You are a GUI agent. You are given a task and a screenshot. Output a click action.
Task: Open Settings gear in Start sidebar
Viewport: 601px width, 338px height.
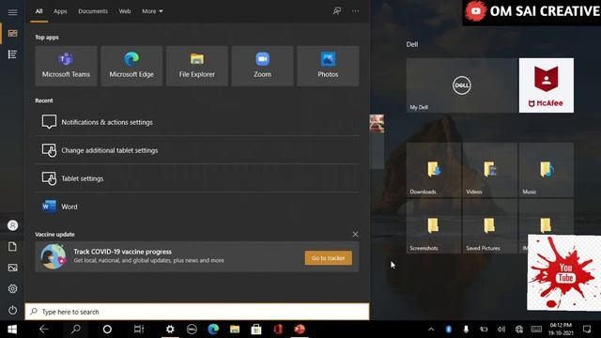[x=12, y=288]
